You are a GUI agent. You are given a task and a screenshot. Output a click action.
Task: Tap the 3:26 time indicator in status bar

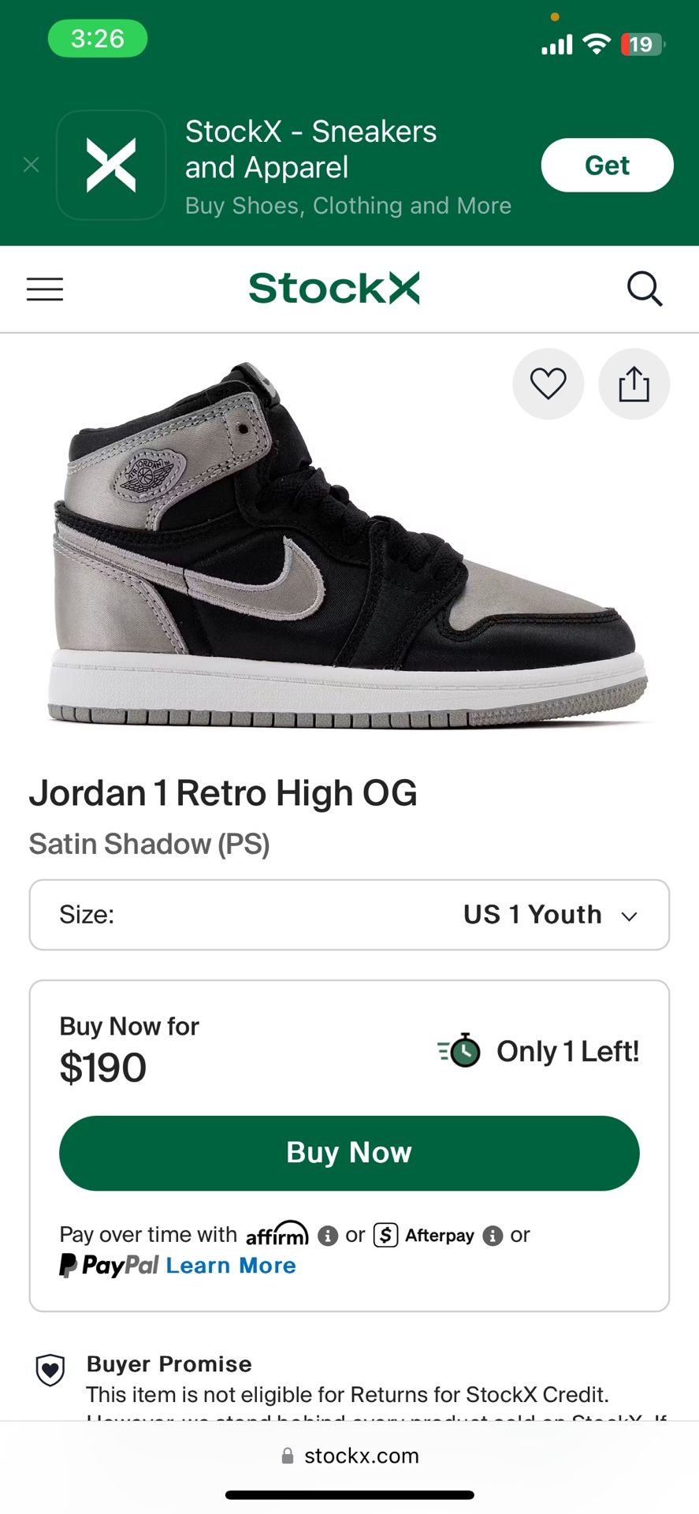[98, 39]
